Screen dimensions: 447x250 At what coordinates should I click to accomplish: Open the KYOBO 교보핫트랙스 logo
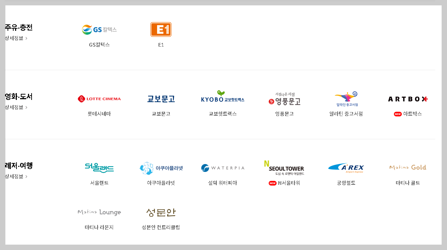223,97
